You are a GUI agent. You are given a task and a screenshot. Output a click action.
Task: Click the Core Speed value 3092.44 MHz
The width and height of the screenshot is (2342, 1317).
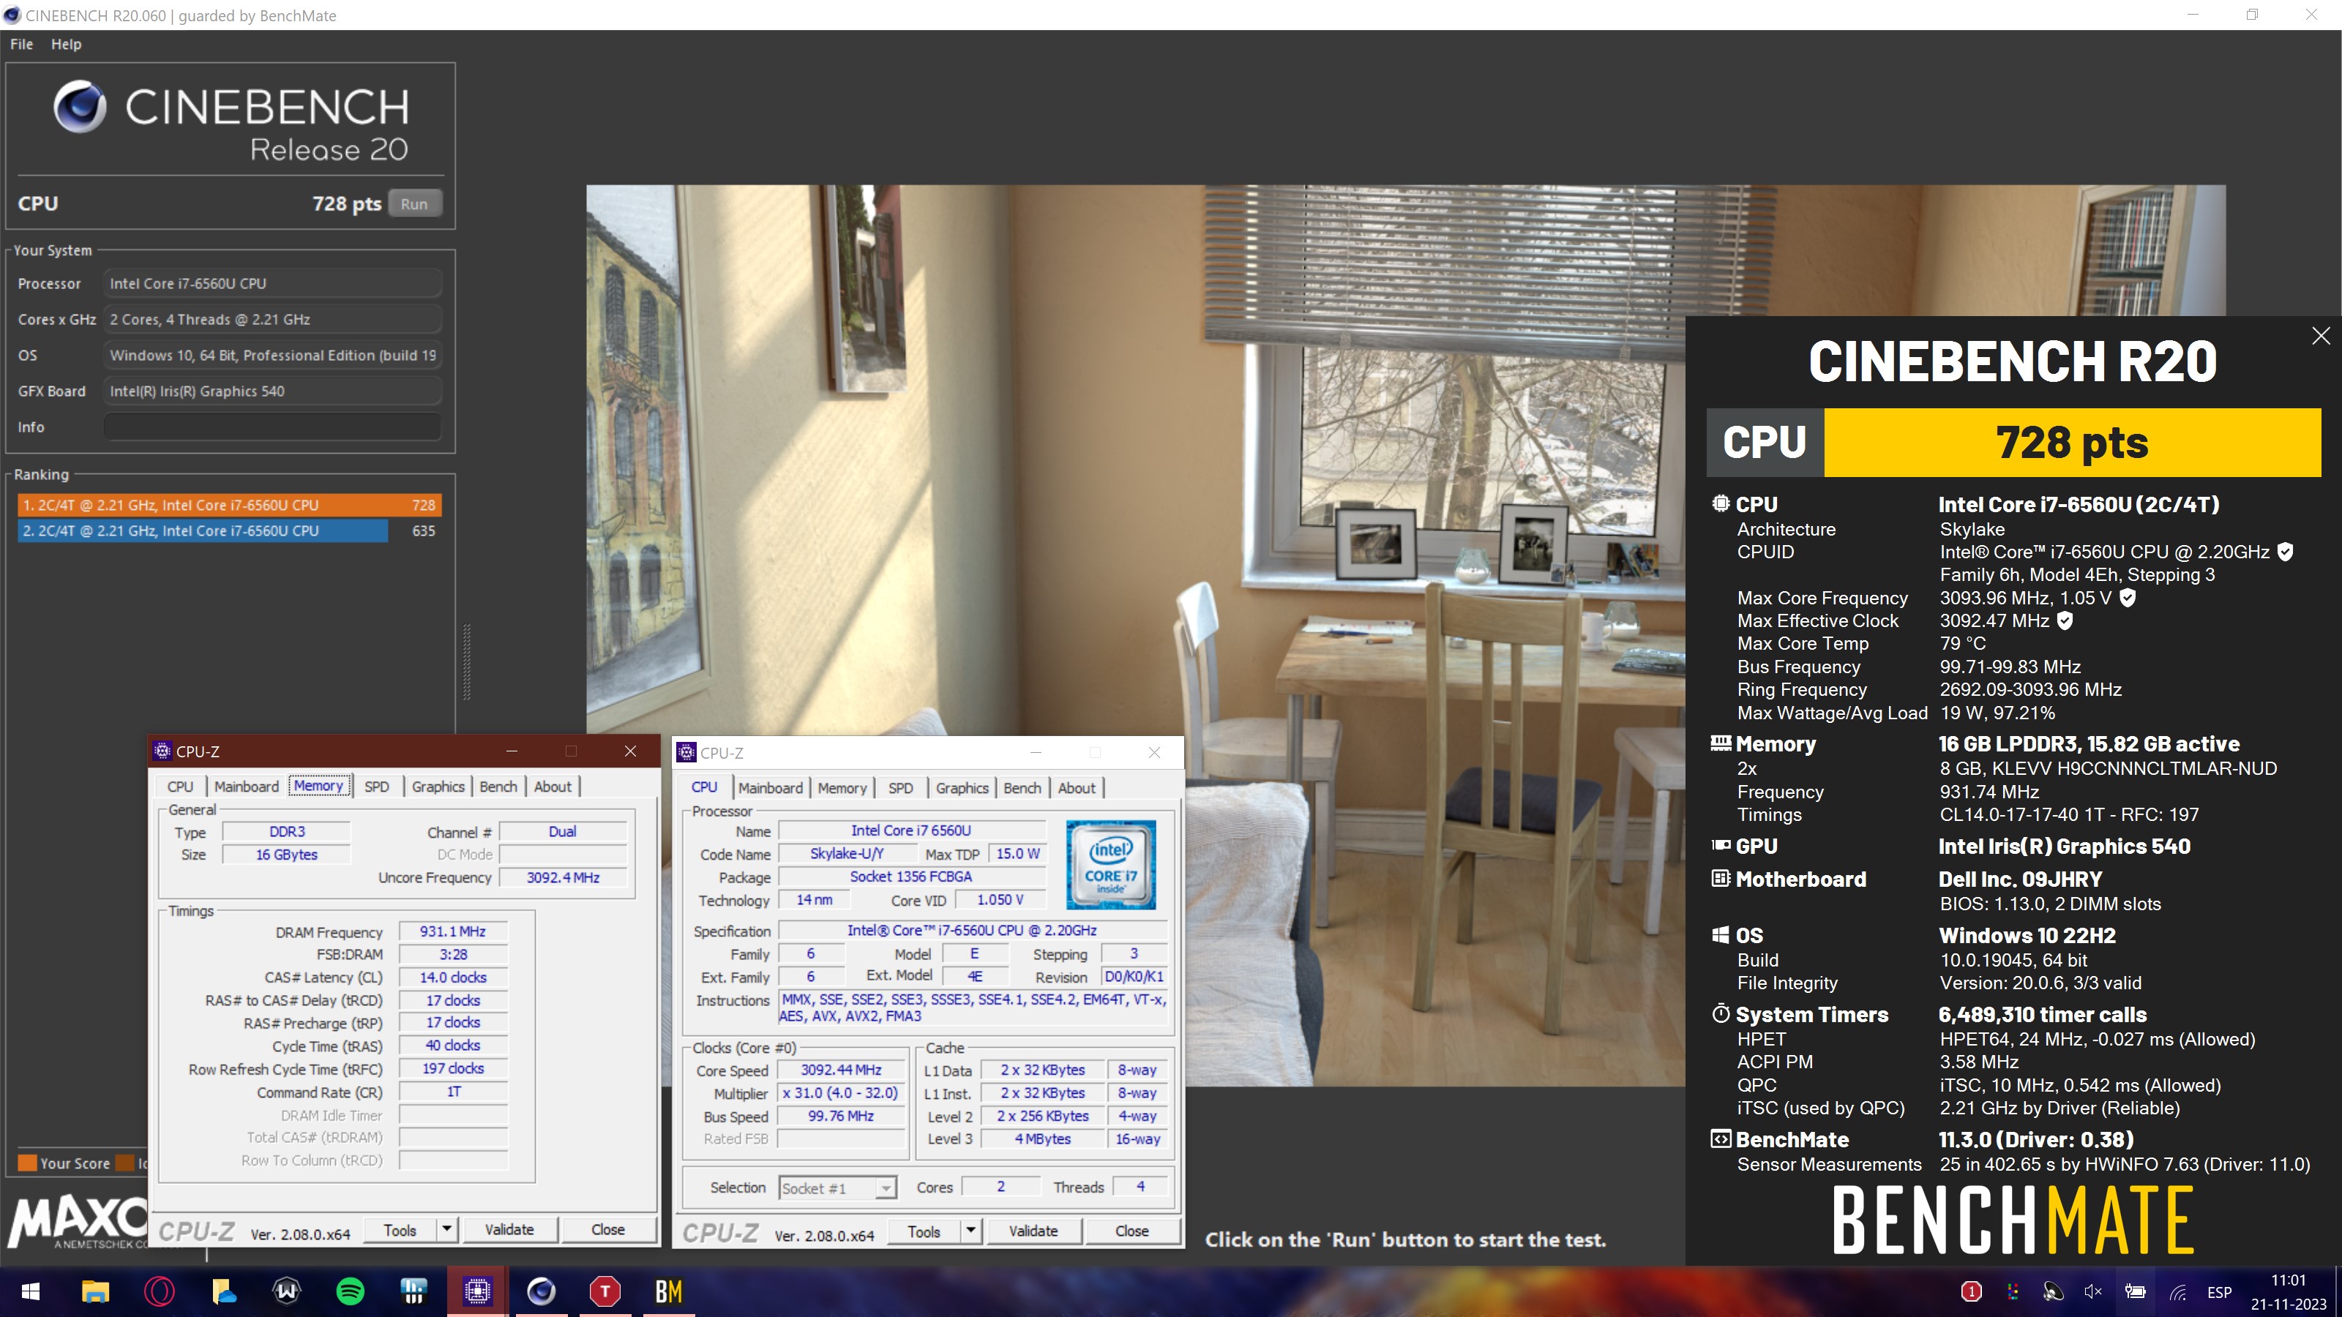[841, 1070]
